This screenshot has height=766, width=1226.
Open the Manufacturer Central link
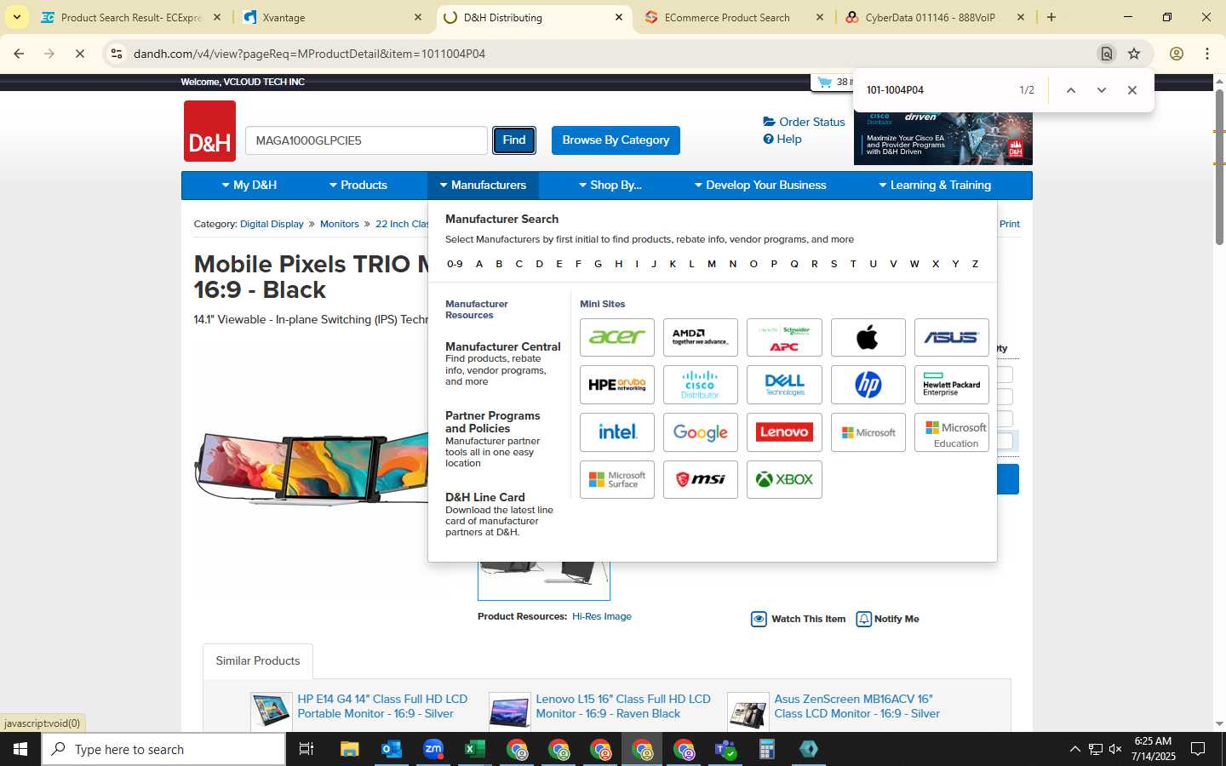point(503,346)
